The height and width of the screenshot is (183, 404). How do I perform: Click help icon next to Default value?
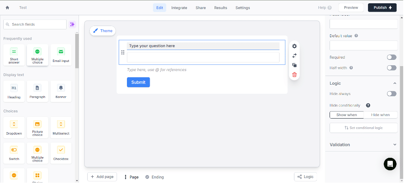click(356, 36)
